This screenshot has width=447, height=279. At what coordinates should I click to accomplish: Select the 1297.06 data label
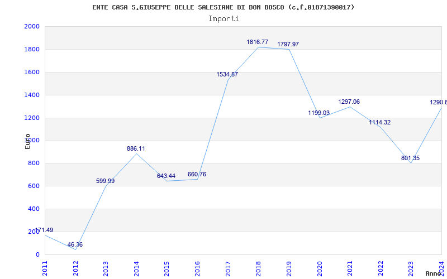point(349,102)
